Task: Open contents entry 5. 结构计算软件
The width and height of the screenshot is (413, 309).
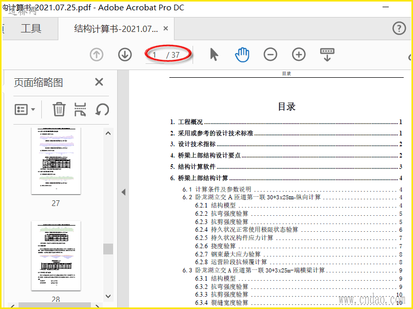Action: pyautogui.click(x=286, y=166)
